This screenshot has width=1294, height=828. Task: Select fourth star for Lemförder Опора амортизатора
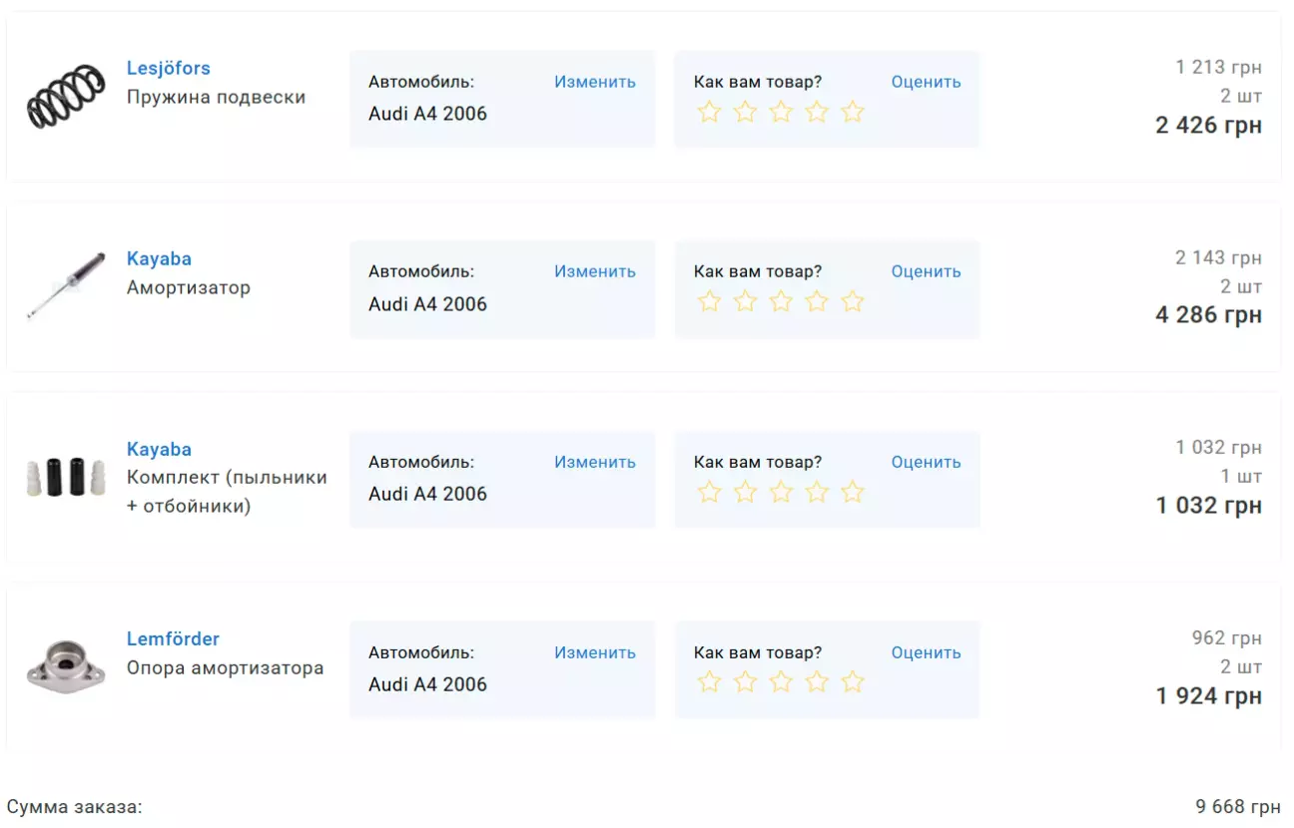pyautogui.click(x=817, y=682)
